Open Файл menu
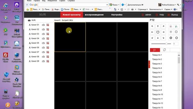 click(29, 1)
